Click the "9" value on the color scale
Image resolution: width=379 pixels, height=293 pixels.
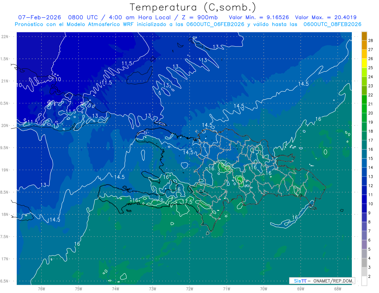[x=370, y=213]
